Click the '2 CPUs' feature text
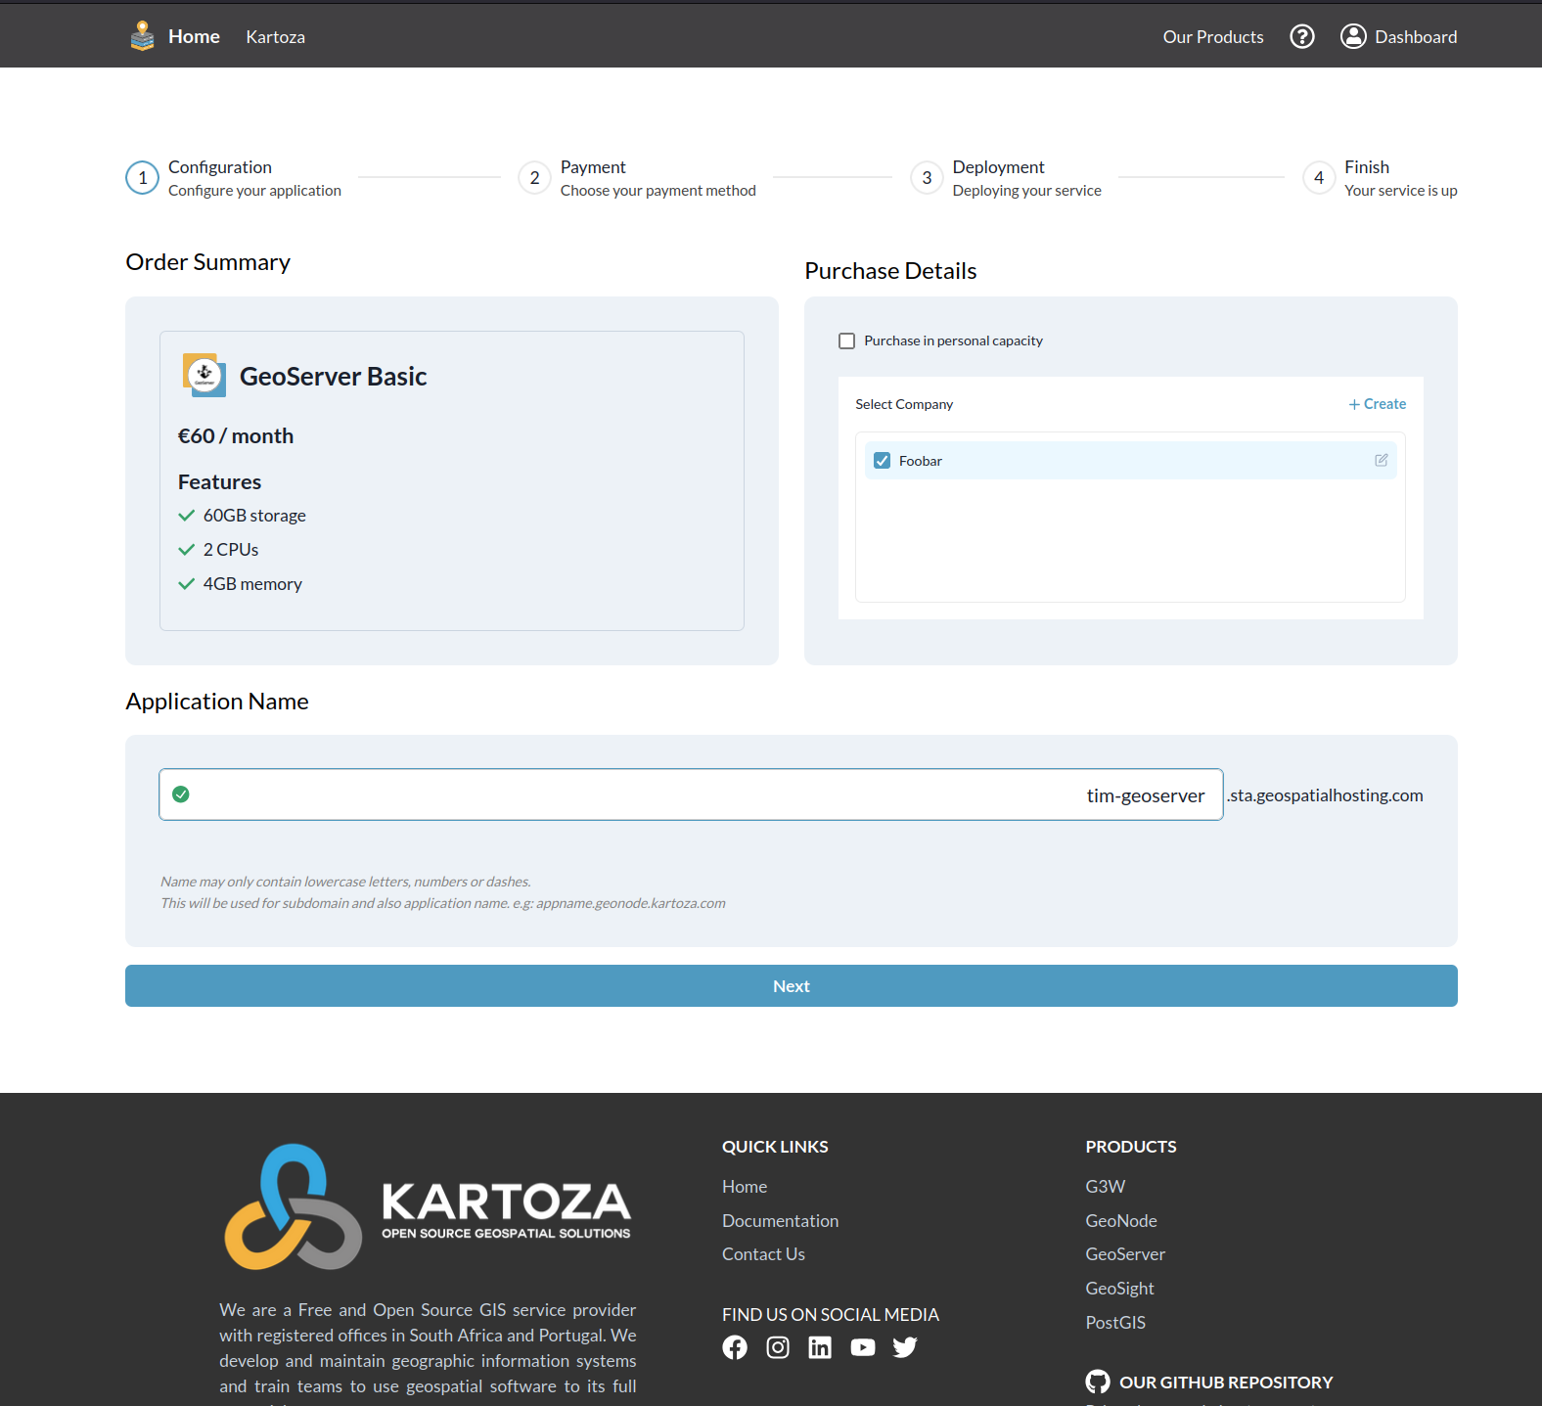1542x1406 pixels. click(231, 550)
